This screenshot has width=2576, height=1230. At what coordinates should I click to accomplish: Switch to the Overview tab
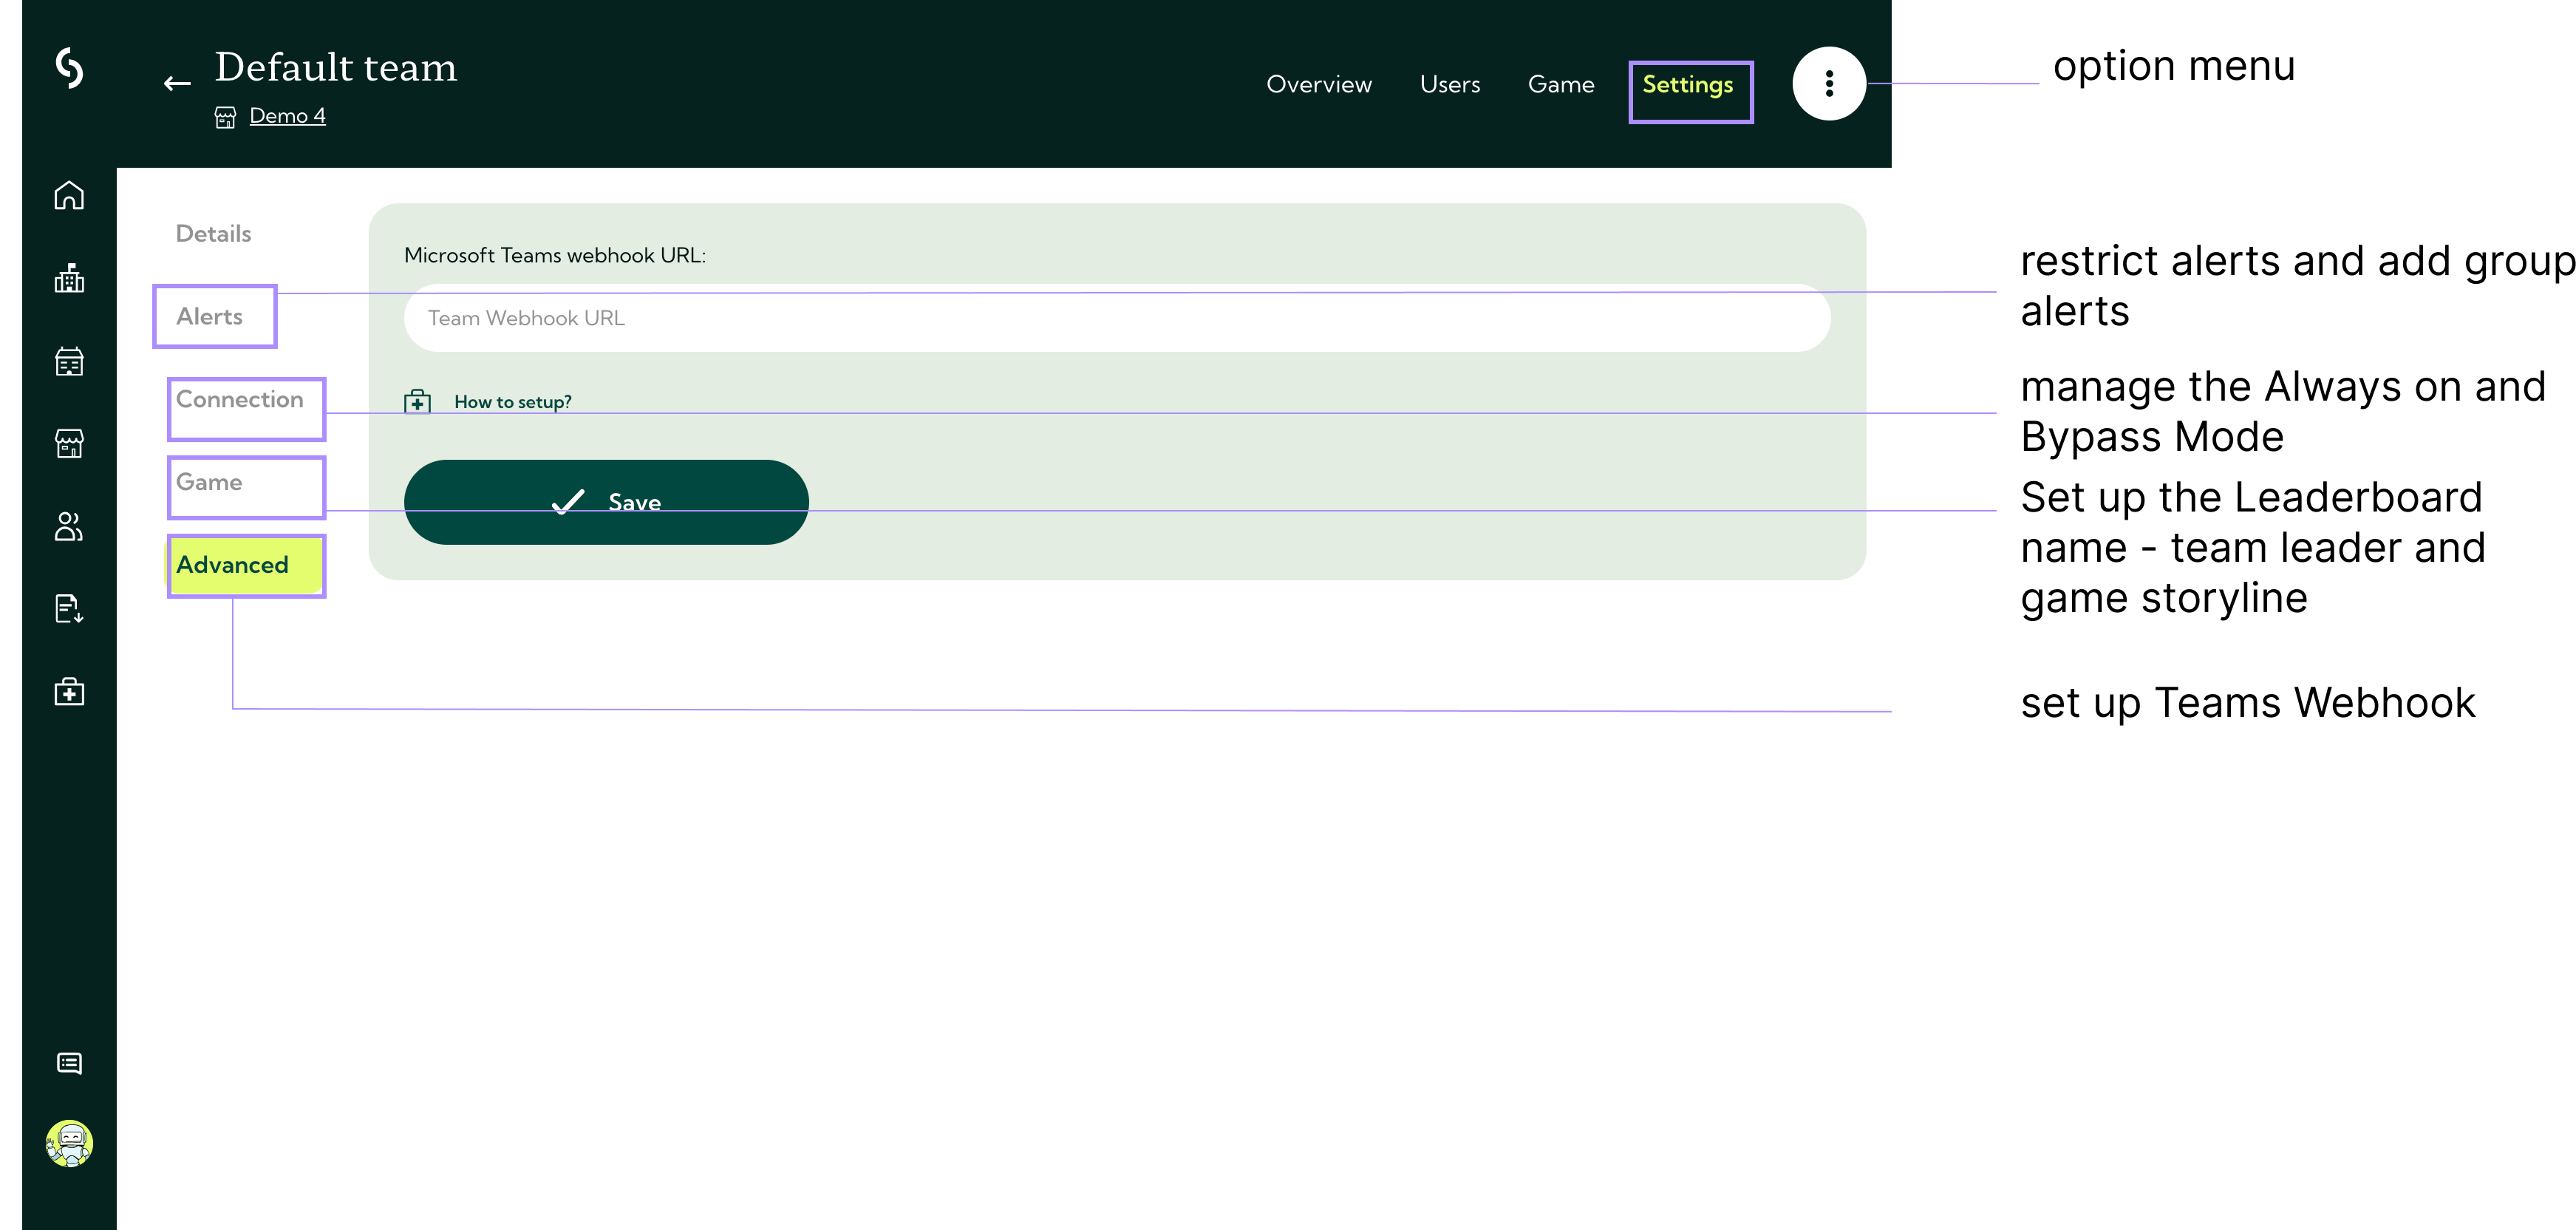[1319, 85]
